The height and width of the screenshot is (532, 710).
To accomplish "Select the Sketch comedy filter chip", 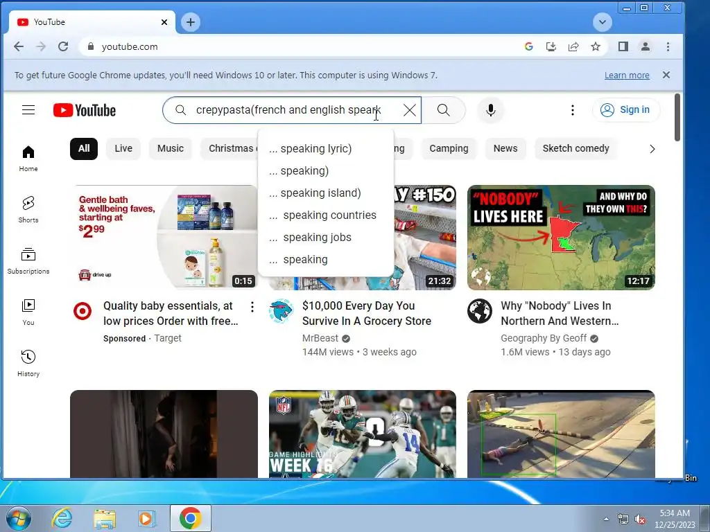I will (x=575, y=148).
